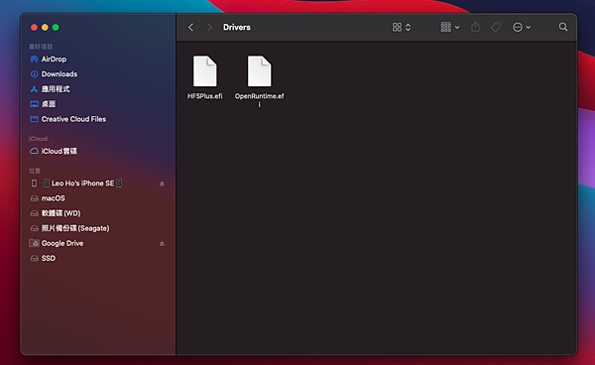Open search with the magnifier icon
The width and height of the screenshot is (595, 365).
coord(563,27)
